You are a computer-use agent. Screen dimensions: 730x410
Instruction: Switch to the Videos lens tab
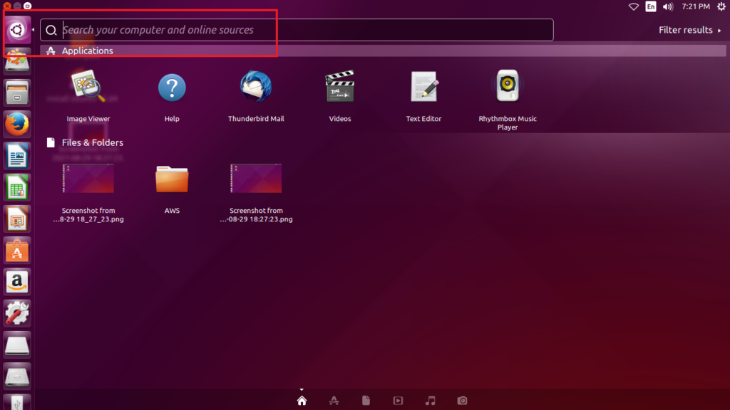pos(398,401)
